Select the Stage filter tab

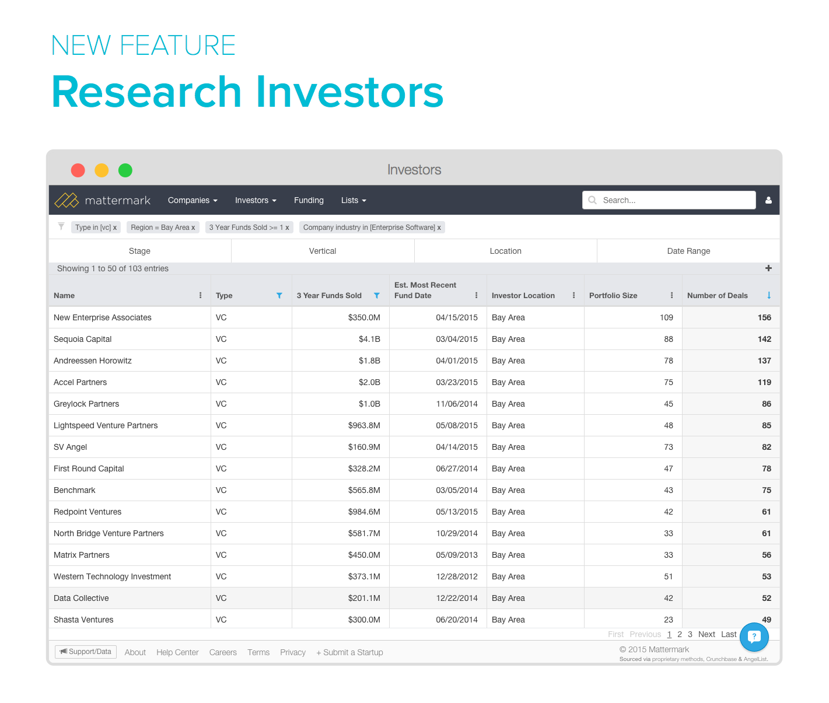(140, 251)
